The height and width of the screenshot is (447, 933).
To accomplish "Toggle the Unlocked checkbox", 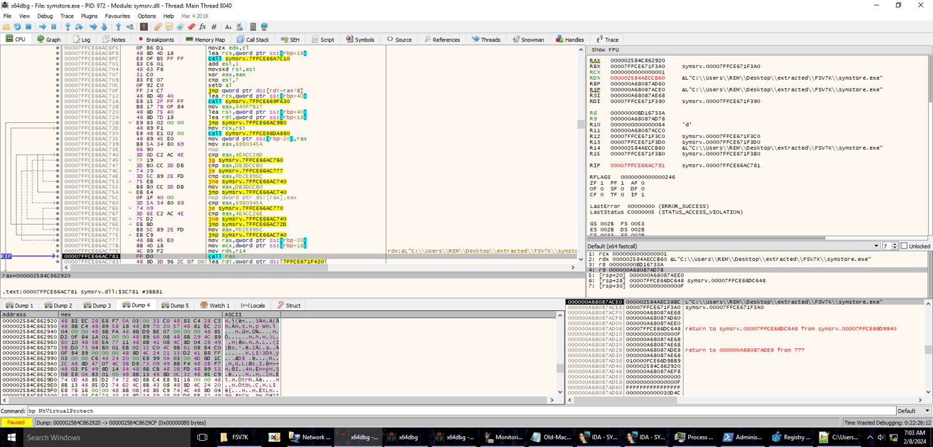I will [x=904, y=246].
